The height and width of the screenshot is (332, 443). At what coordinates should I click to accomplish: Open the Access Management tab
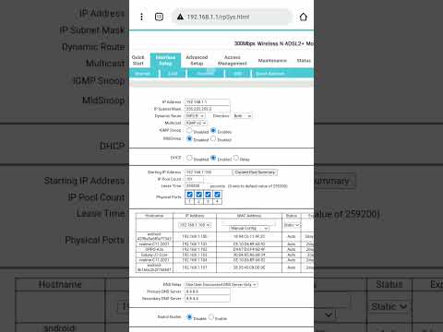tap(232, 60)
